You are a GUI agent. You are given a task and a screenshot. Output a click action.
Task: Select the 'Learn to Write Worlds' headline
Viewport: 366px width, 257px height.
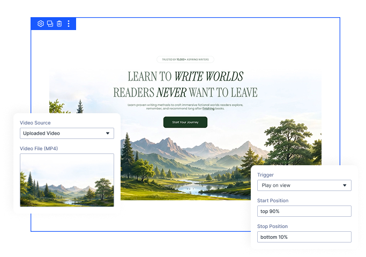[185, 76]
